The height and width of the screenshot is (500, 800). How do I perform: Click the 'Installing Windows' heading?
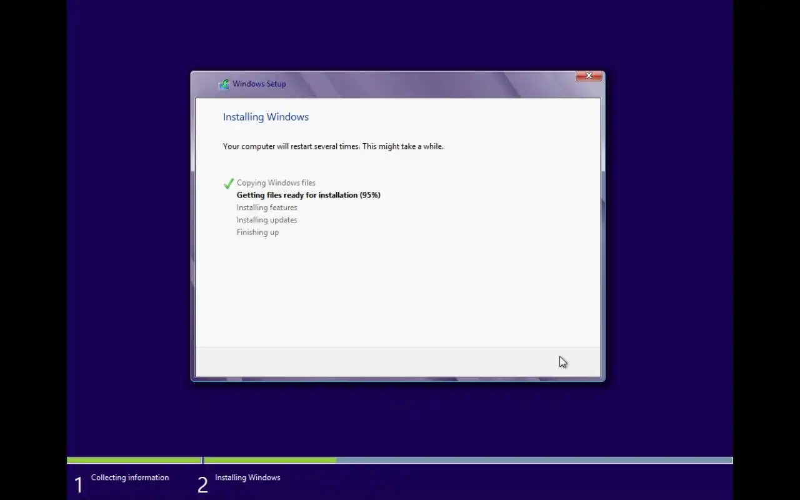[266, 117]
